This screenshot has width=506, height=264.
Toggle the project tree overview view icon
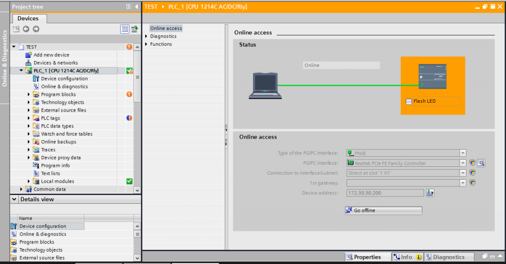tap(125, 29)
